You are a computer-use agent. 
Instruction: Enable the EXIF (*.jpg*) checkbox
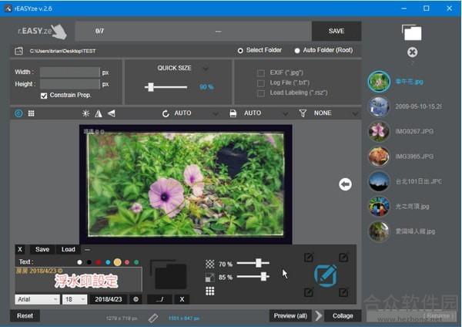261,73
